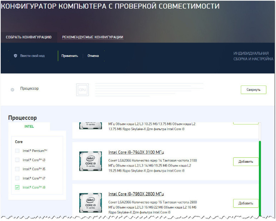Image resolution: width=276 pixels, height=221 pixels.
Task: Select the Intel Core i7 checkbox
Action: pyautogui.click(x=17, y=178)
